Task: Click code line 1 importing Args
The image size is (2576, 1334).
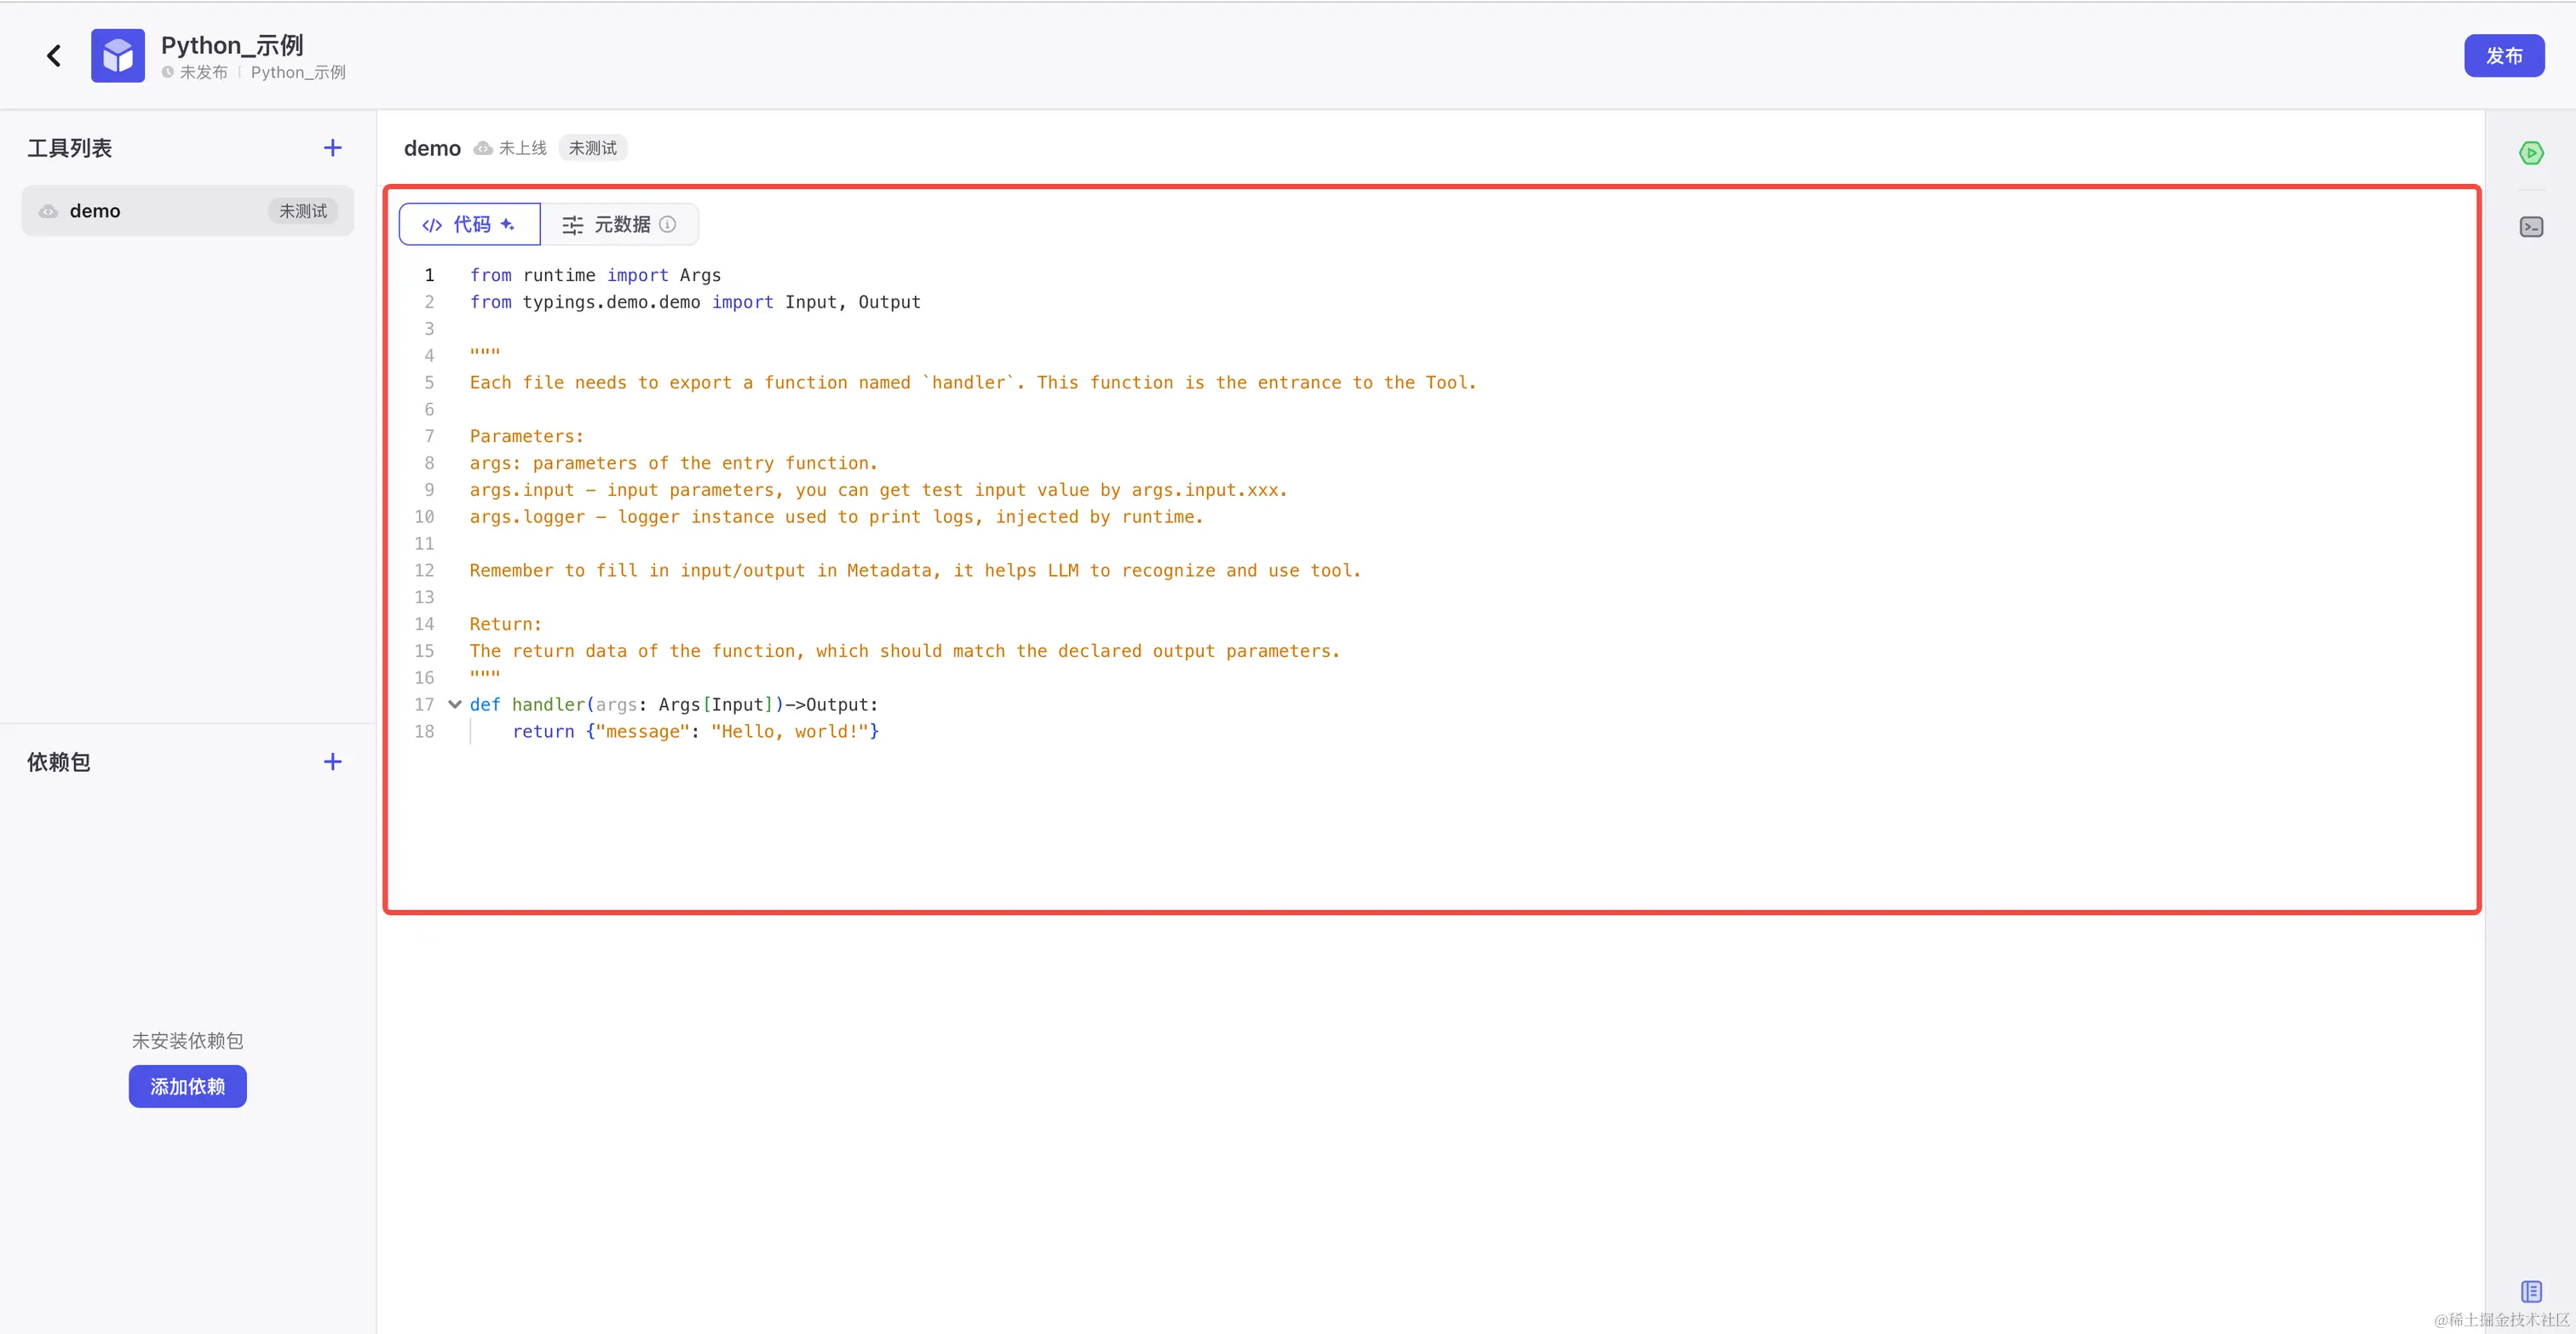Action: point(595,275)
